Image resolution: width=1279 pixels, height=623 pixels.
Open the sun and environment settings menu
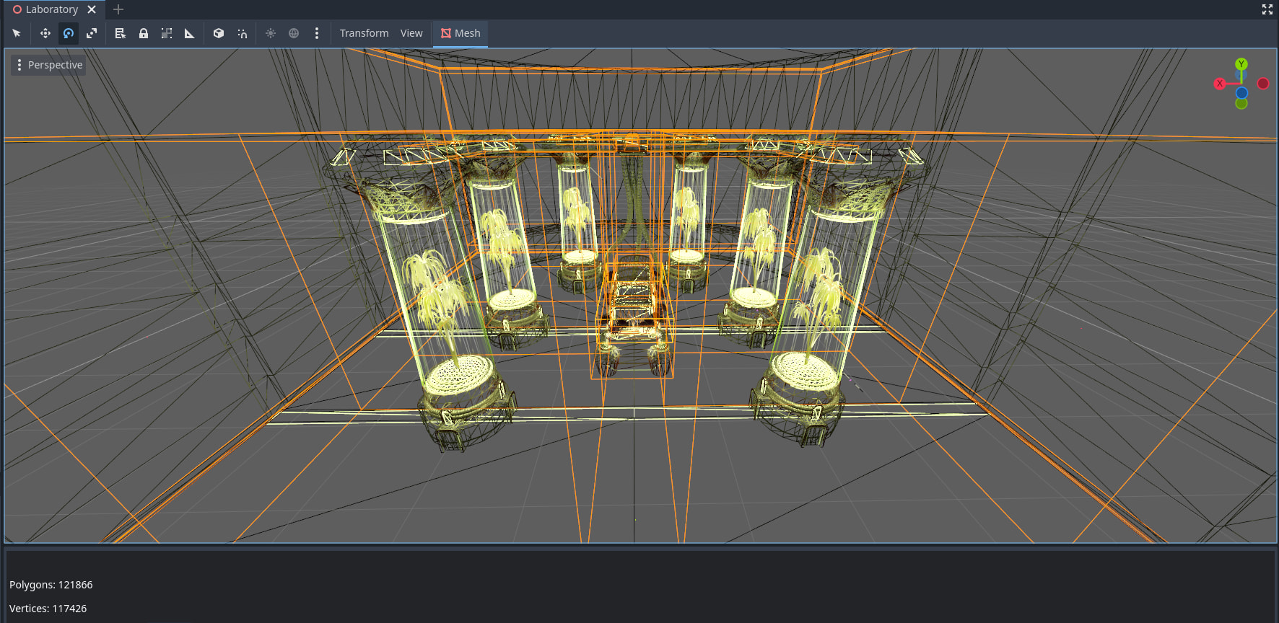tap(317, 33)
